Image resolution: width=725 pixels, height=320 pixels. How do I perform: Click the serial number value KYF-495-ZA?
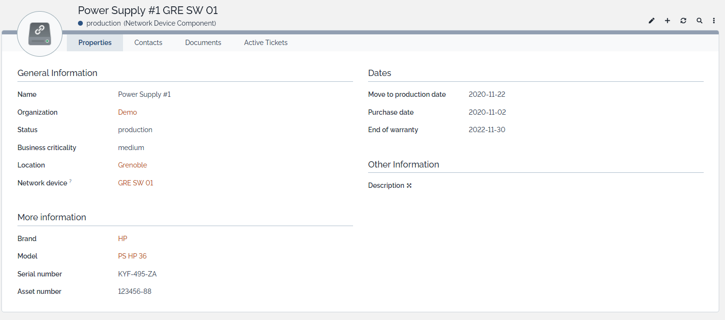coord(137,274)
